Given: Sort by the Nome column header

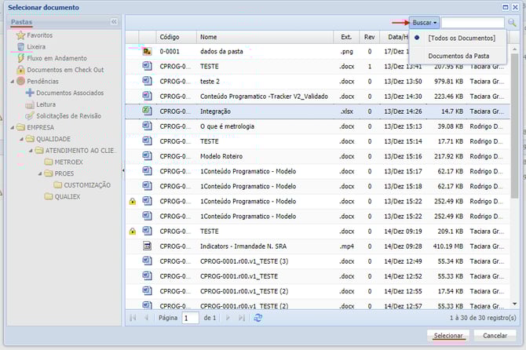Looking at the screenshot, I should (x=209, y=37).
